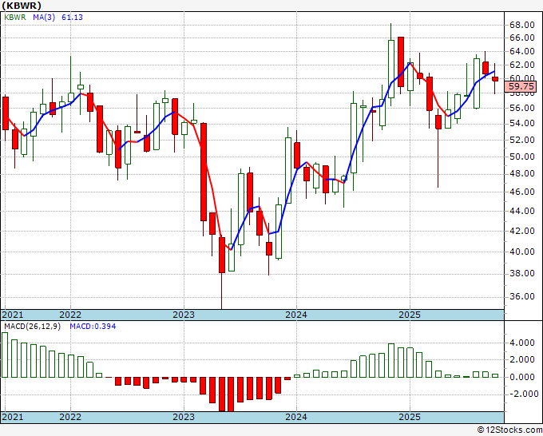Screen dimensions: 543x436
Task: Click the KBWR legend label
Action: pyautogui.click(x=15, y=18)
